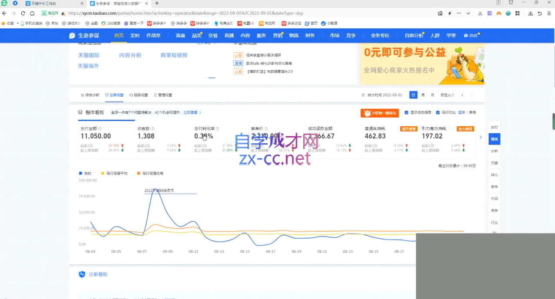Uncheck the 同行对比 checkbox

pos(438,113)
